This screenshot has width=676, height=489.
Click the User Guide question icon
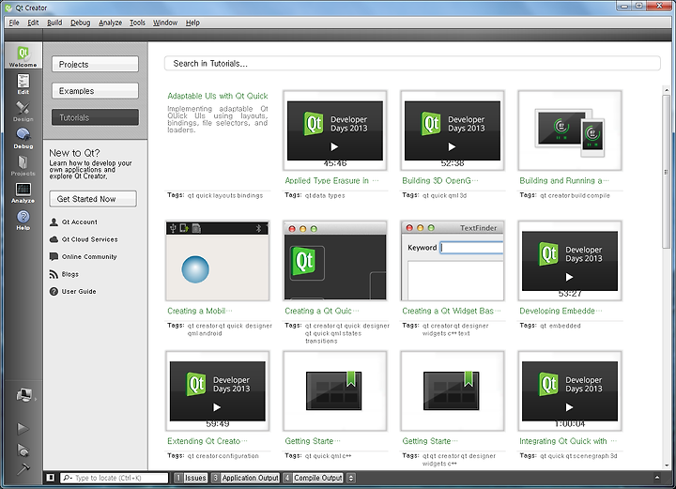tap(54, 292)
